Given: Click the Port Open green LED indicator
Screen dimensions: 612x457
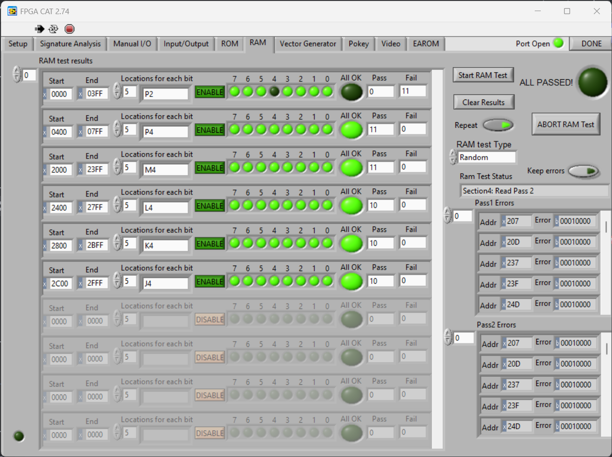Looking at the screenshot, I should [x=558, y=43].
